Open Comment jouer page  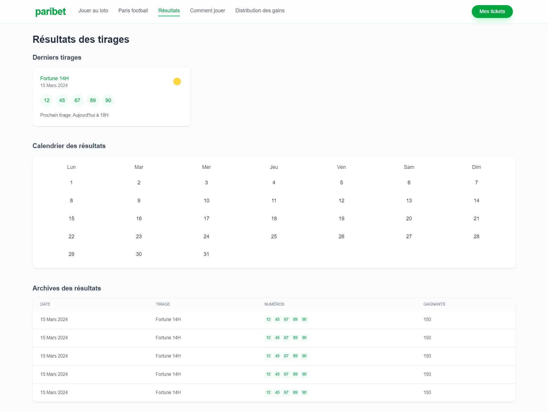(207, 11)
